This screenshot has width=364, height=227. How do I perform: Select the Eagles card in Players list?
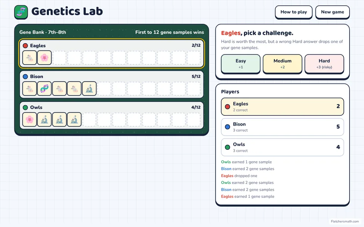(x=282, y=107)
